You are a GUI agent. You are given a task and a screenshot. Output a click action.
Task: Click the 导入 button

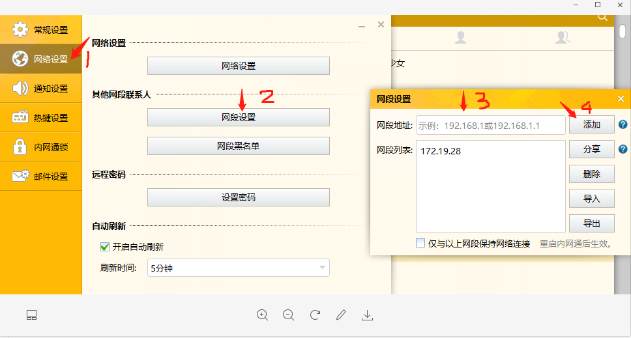(x=592, y=199)
